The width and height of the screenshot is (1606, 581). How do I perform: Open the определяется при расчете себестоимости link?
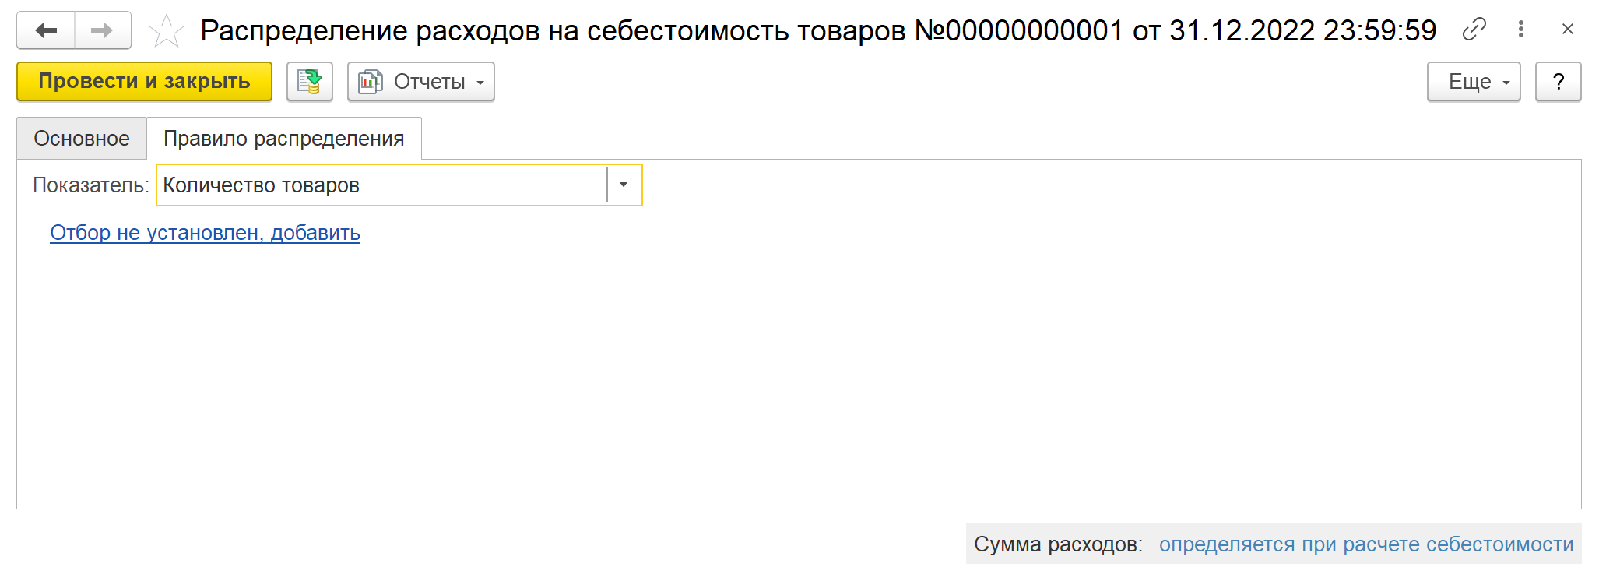(1366, 544)
